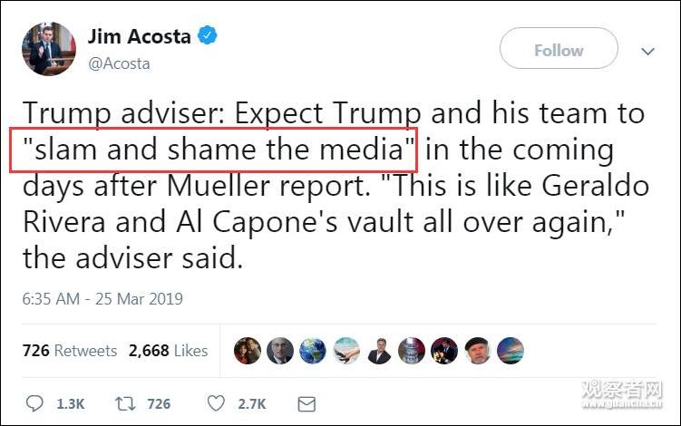This screenshot has height=426, width=681.
Task: View the 726 Retweets list
Action: 70,351
